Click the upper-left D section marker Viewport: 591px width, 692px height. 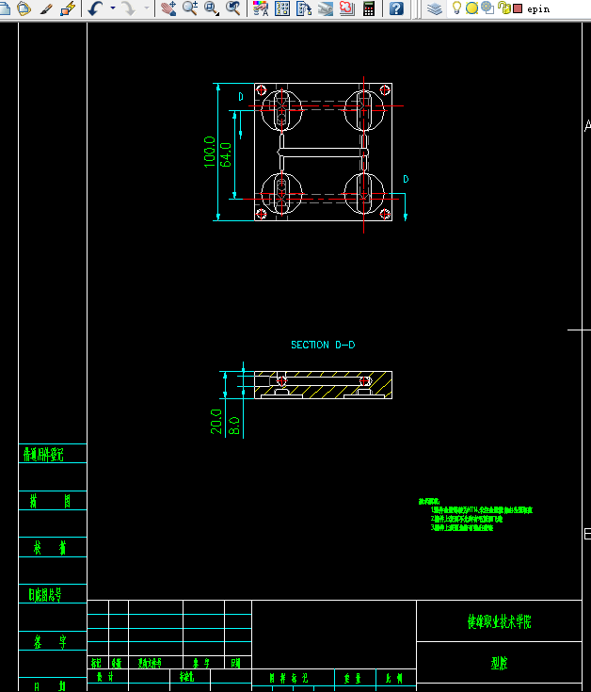pos(241,97)
